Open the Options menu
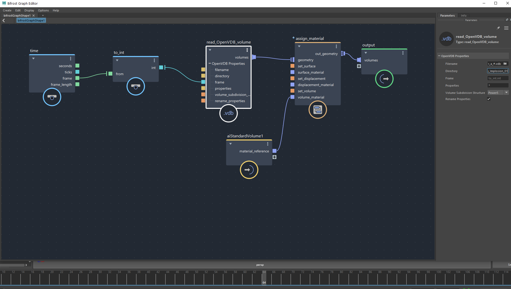Image resolution: width=511 pixels, height=289 pixels. (x=43, y=10)
